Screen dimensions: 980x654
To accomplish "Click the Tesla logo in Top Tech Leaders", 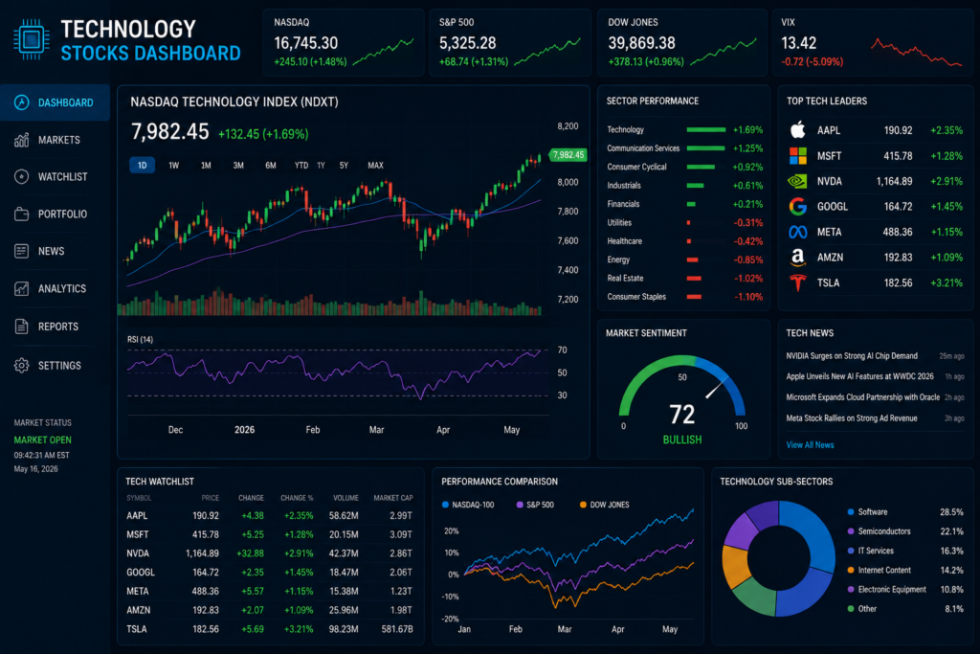I will (797, 282).
